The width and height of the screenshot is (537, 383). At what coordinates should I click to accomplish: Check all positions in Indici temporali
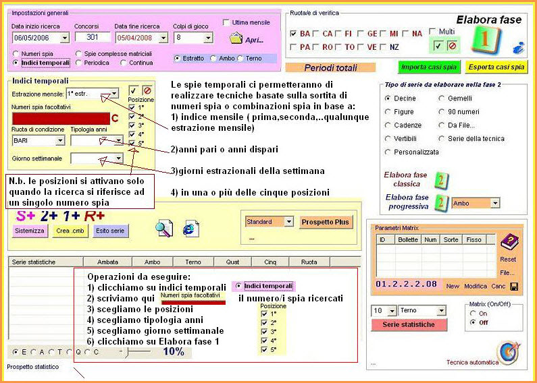click(134, 91)
